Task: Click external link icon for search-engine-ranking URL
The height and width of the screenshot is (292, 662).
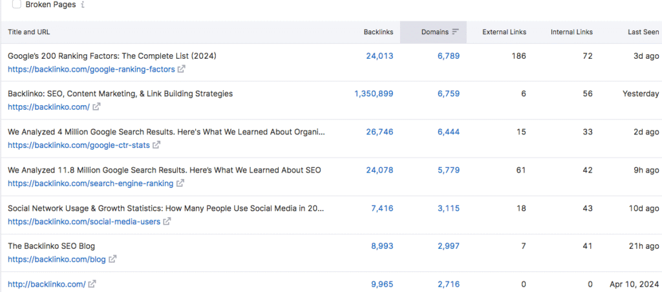Action: click(180, 183)
